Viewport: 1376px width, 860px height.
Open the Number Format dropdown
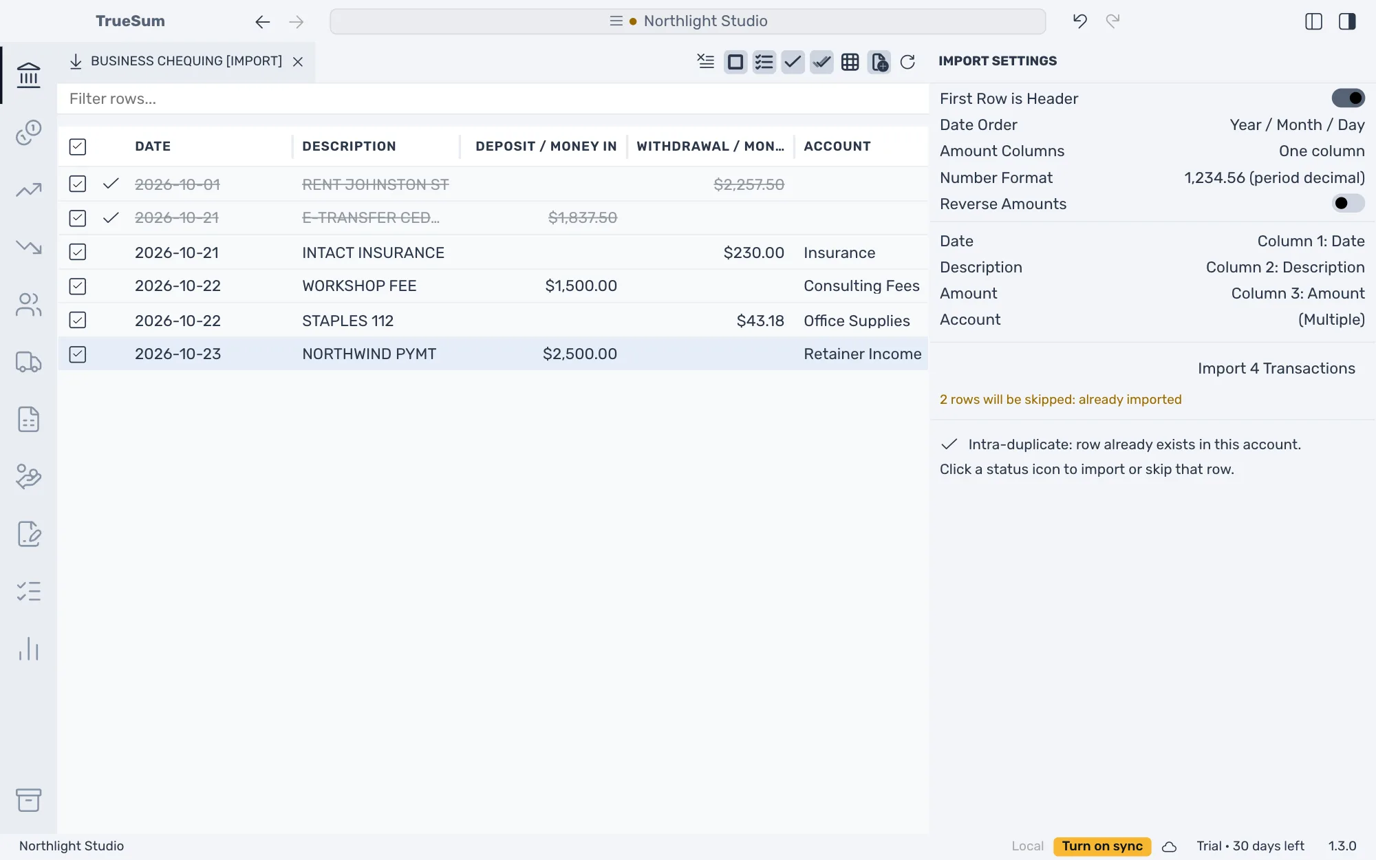(x=1274, y=178)
